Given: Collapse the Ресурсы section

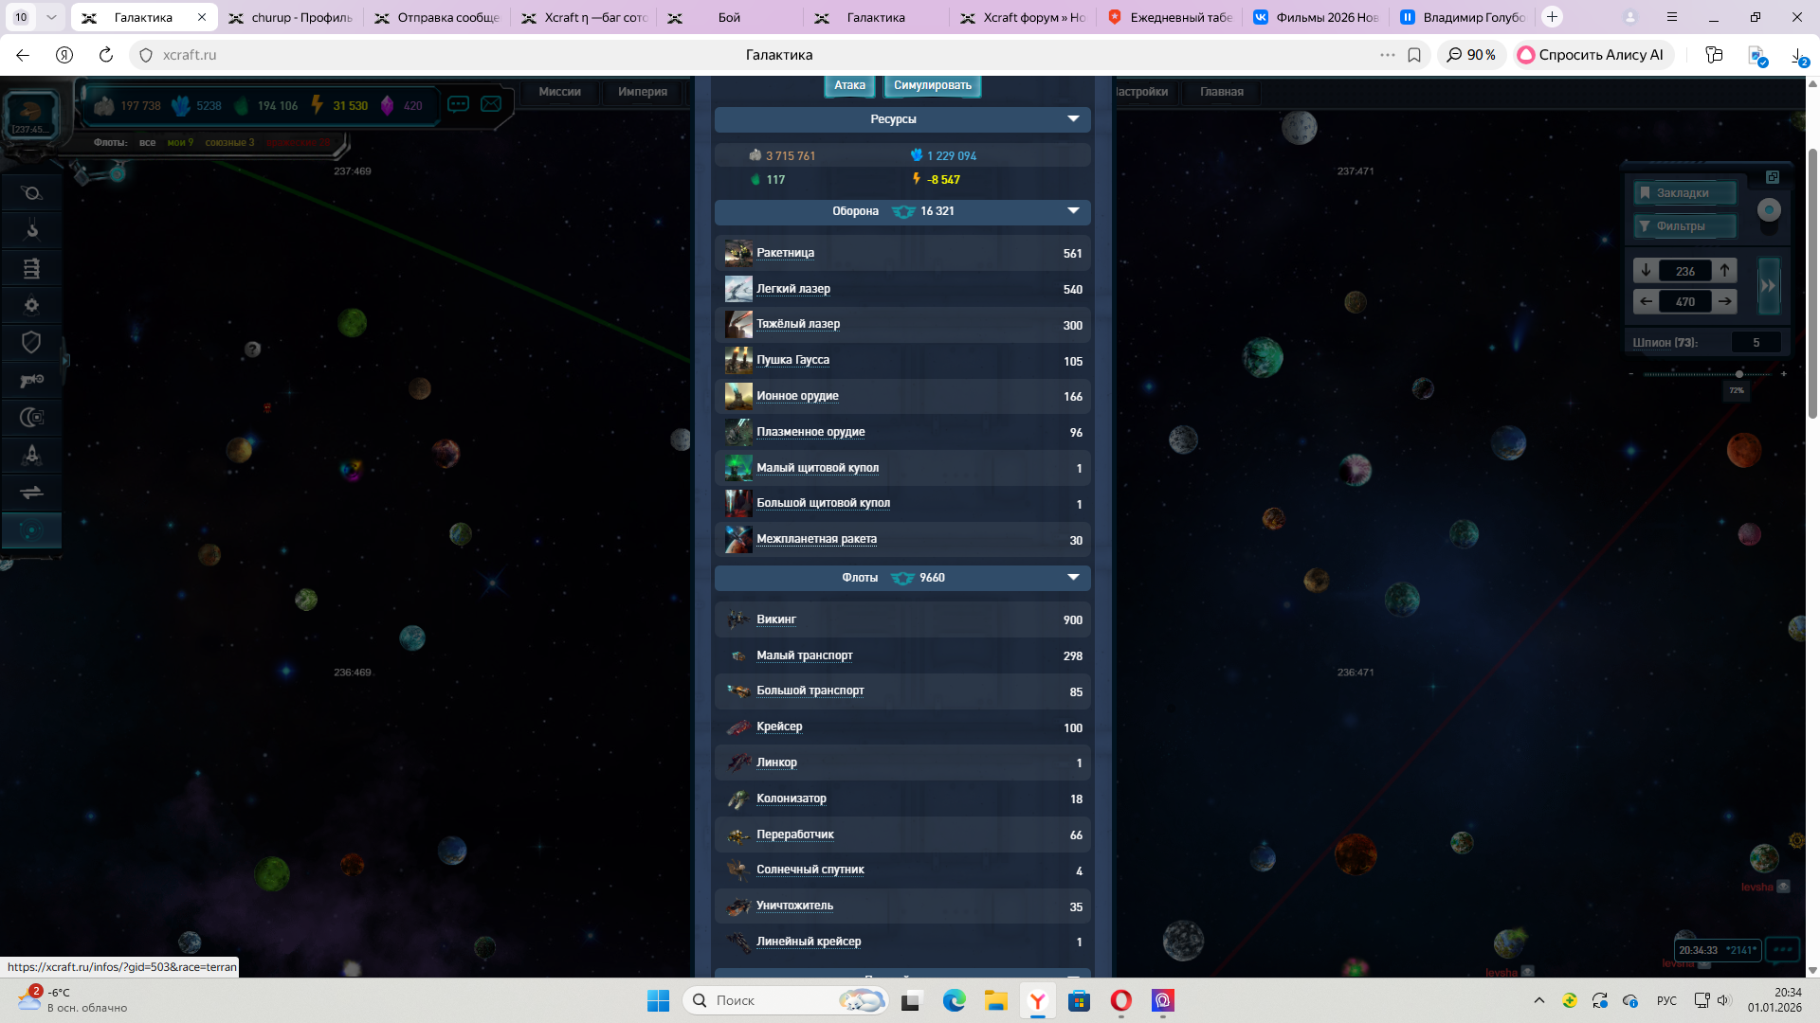Looking at the screenshot, I should (x=1073, y=119).
